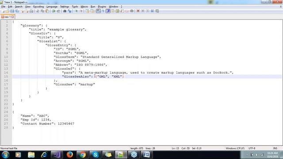Open the Language menu
The height and width of the screenshot is (159, 283).
click(52, 7)
